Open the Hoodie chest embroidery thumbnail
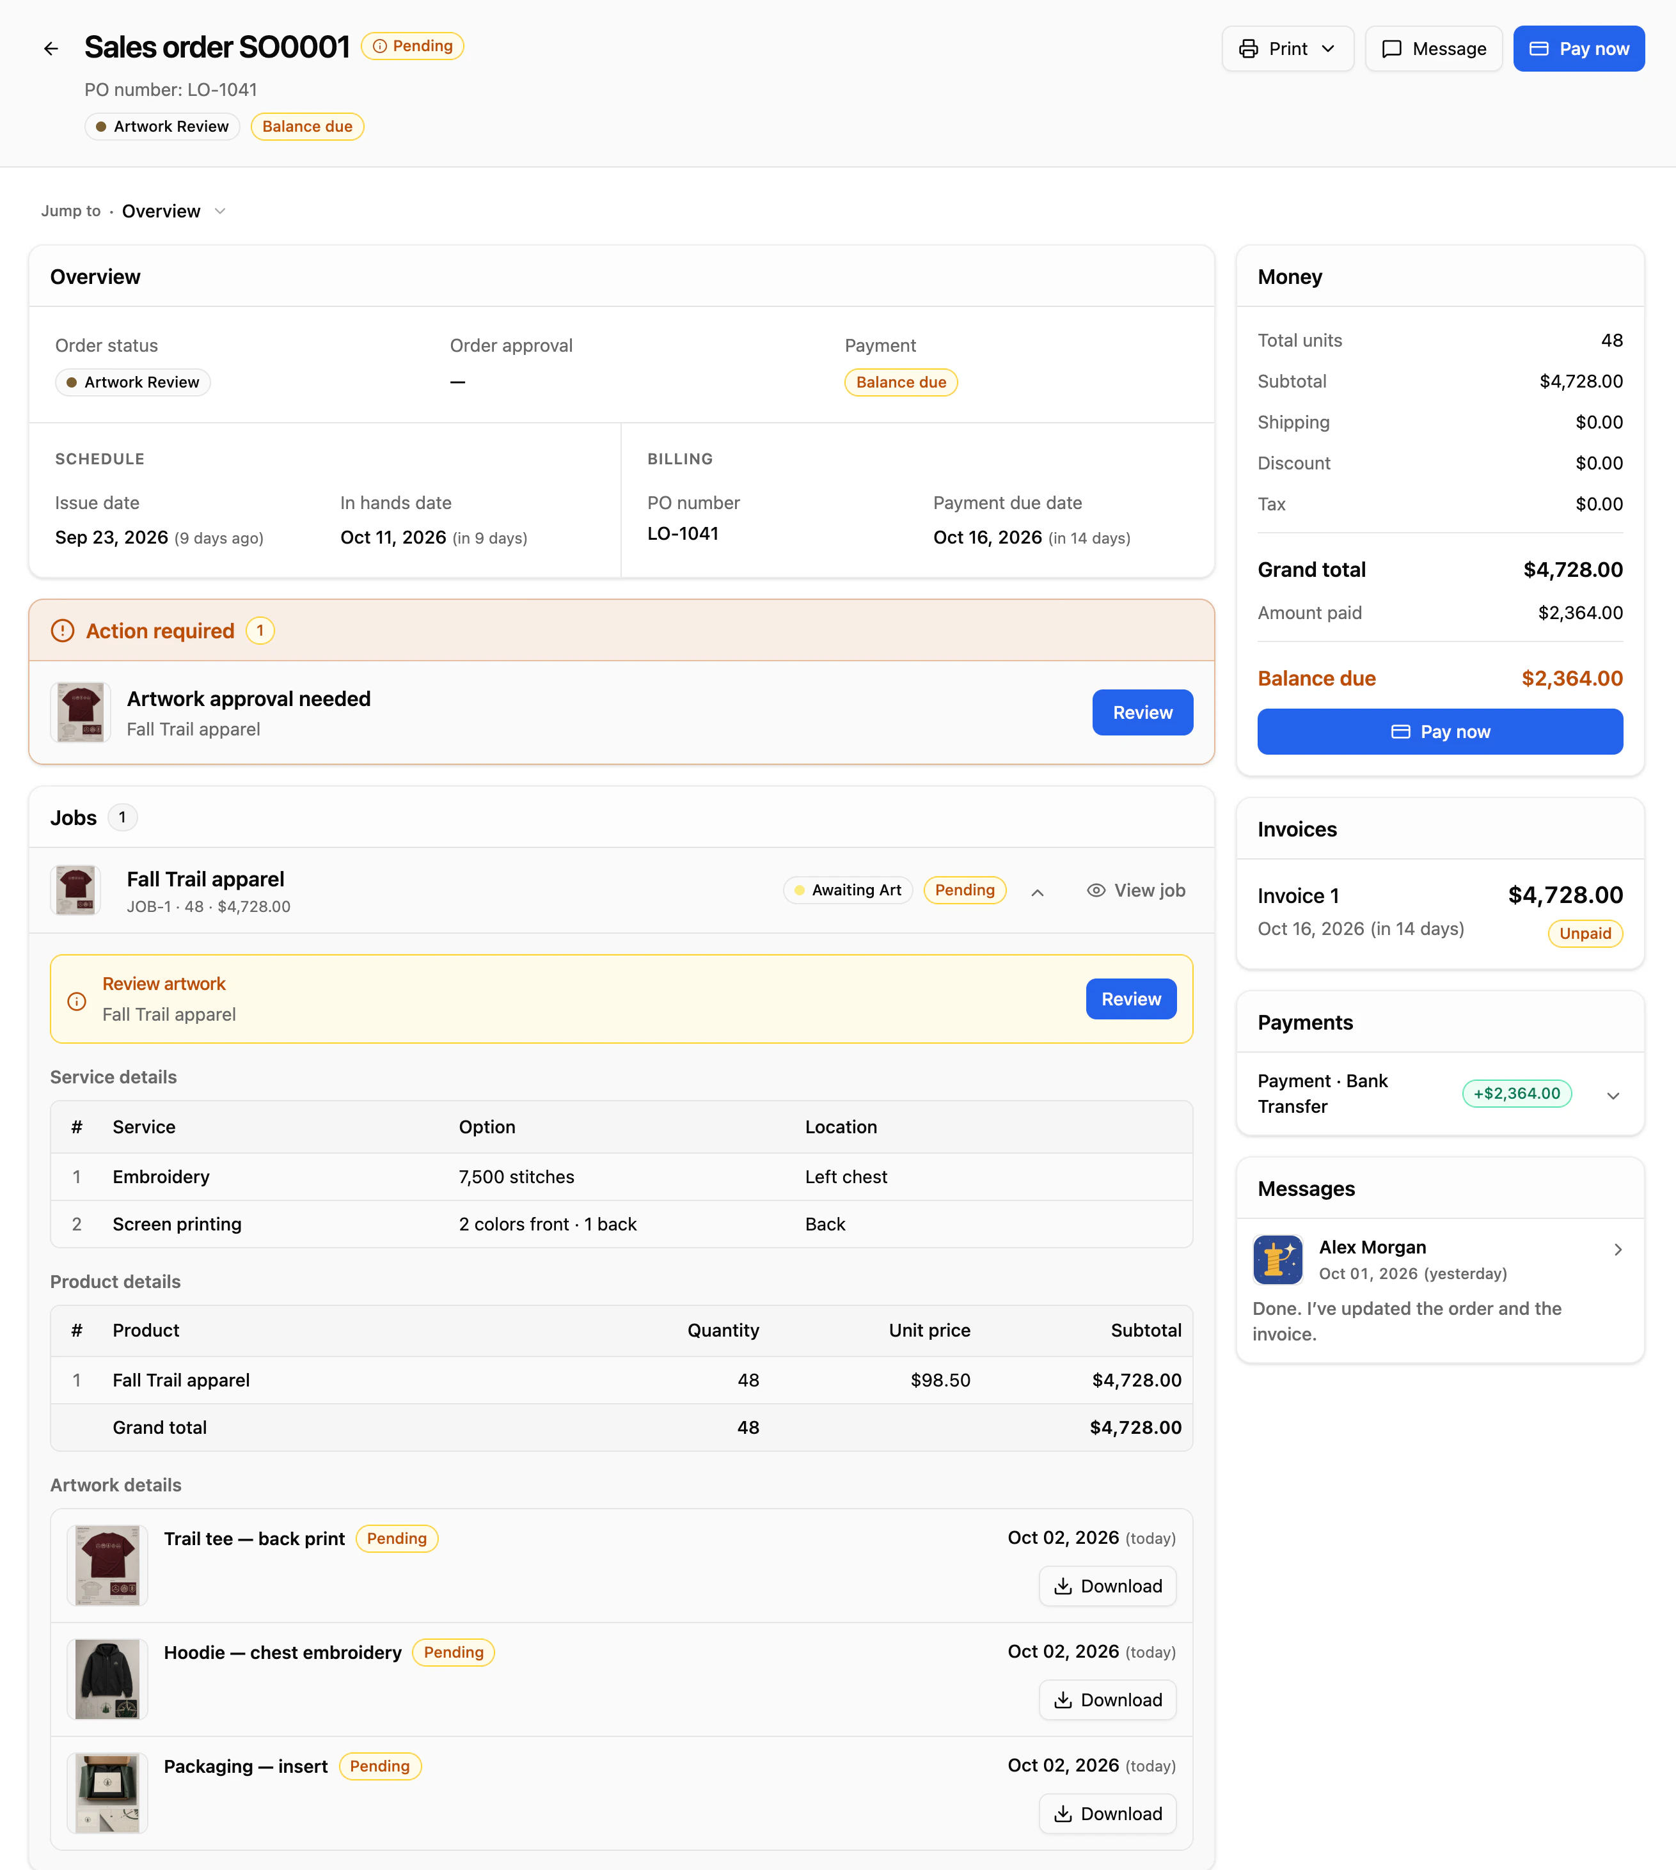The image size is (1676, 1870). pyautogui.click(x=107, y=1679)
